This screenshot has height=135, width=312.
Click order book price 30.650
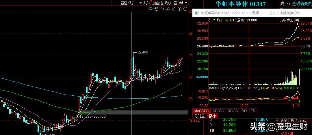pyautogui.click(x=230, y=130)
